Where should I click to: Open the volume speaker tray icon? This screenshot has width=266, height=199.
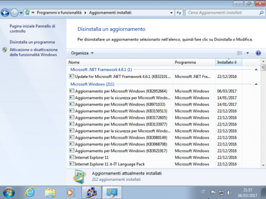click(x=229, y=192)
